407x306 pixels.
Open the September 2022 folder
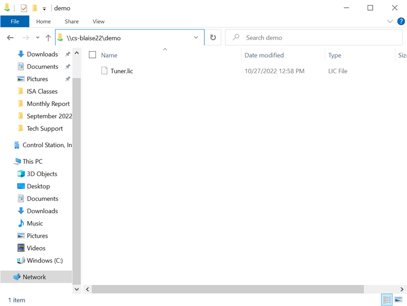click(49, 116)
